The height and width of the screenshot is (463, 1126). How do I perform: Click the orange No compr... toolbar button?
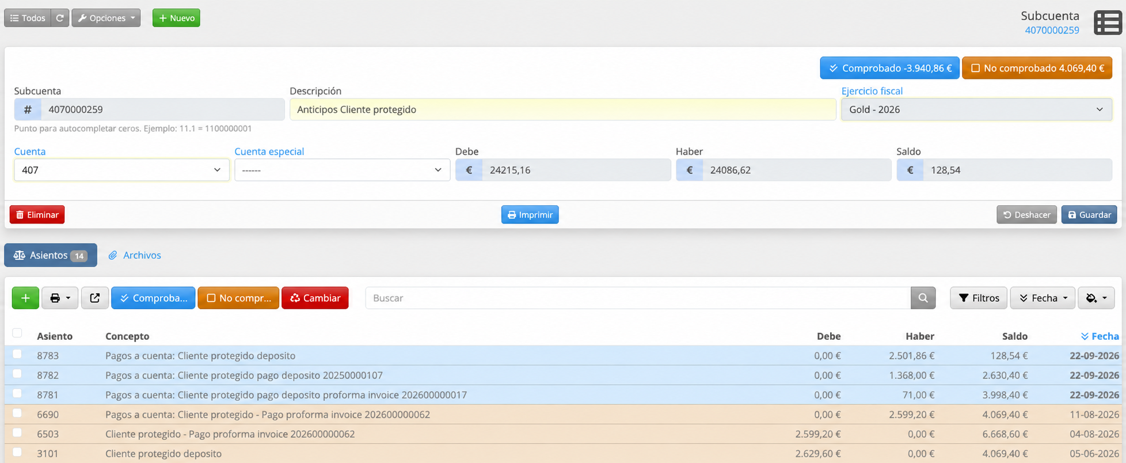coord(238,298)
